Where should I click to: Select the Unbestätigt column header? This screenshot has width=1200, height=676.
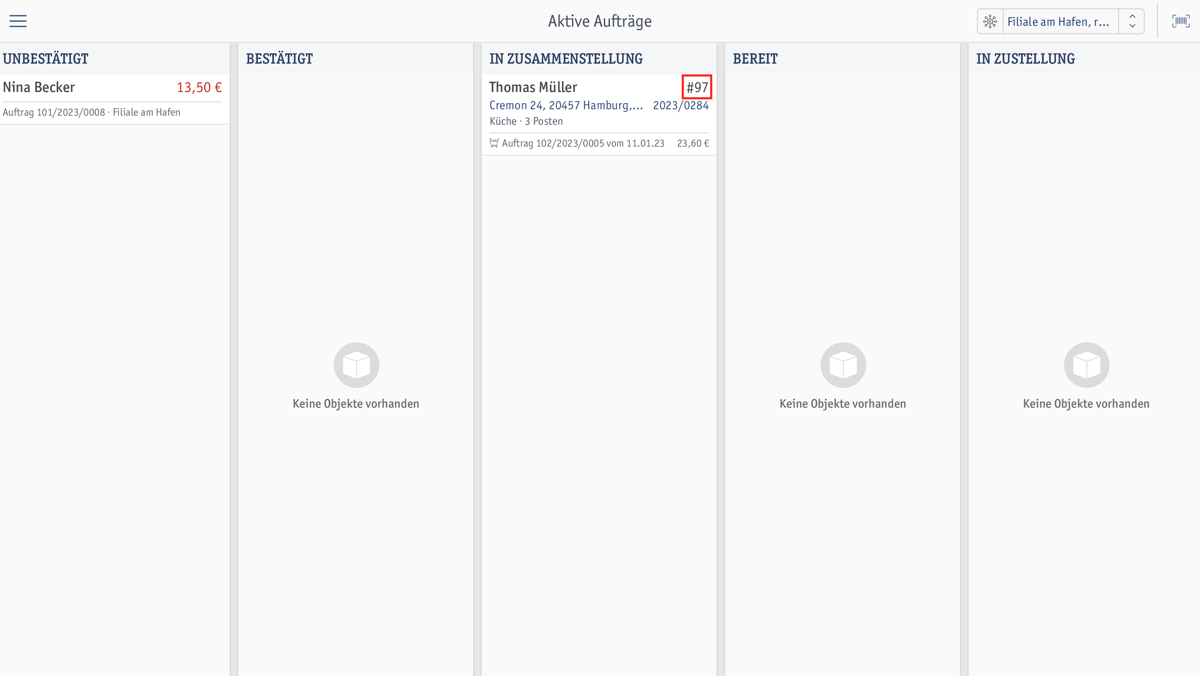(46, 59)
